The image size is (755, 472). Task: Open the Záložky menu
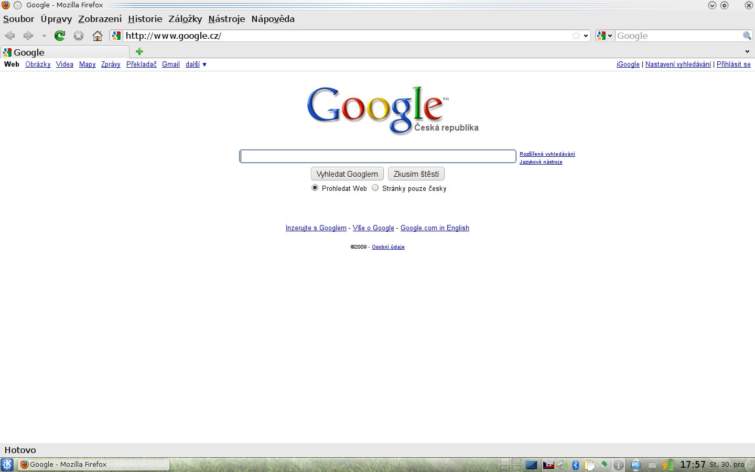point(185,19)
